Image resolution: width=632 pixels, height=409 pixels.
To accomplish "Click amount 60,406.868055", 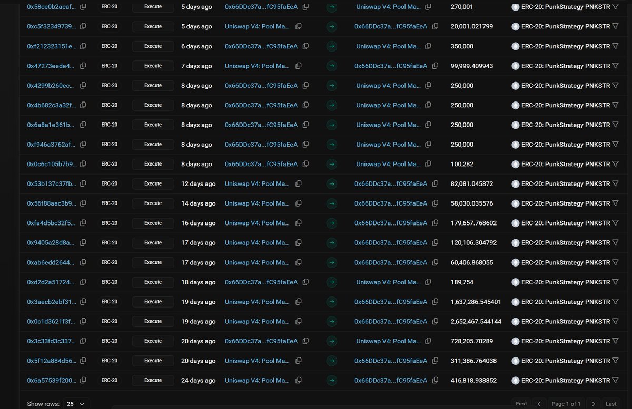I will click(x=472, y=262).
